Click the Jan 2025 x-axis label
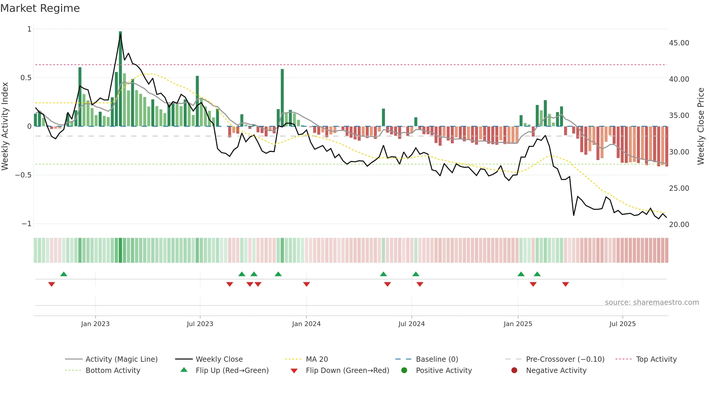709x398 pixels. pyautogui.click(x=518, y=324)
